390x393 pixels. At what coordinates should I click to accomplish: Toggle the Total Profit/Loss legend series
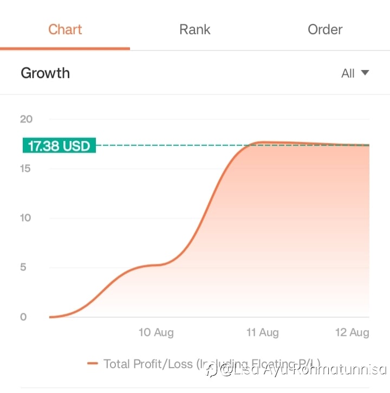click(x=212, y=364)
